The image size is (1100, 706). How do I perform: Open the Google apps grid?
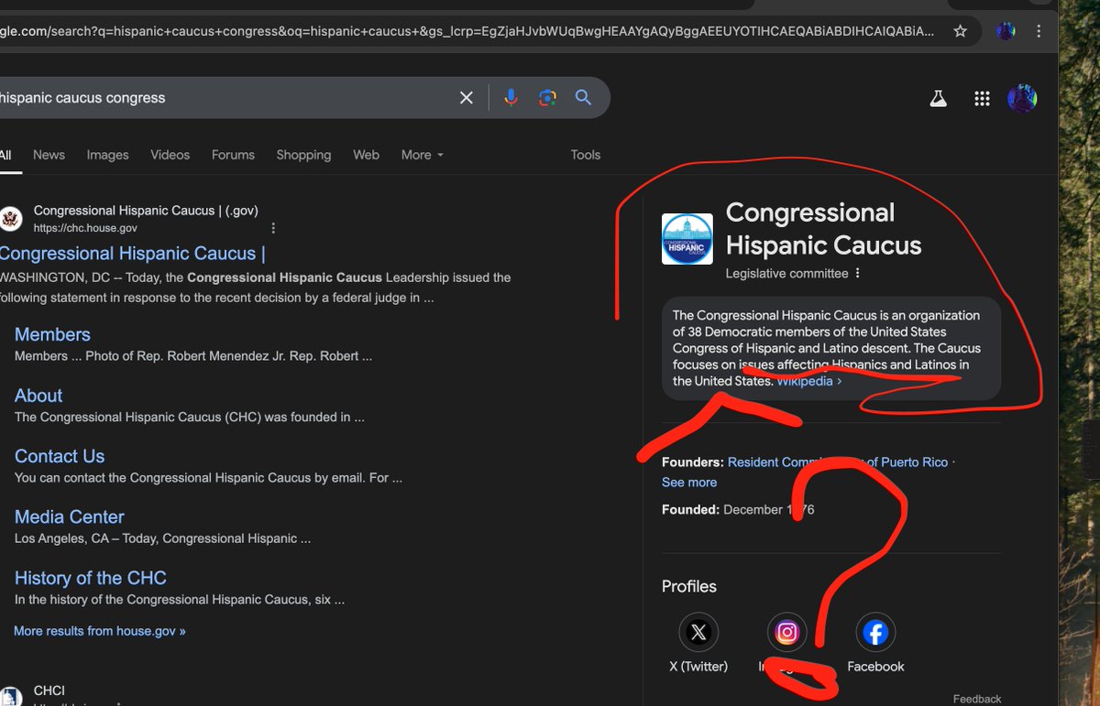982,98
